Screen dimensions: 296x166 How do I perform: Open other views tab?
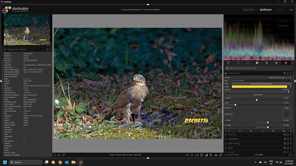[x=280, y=9]
